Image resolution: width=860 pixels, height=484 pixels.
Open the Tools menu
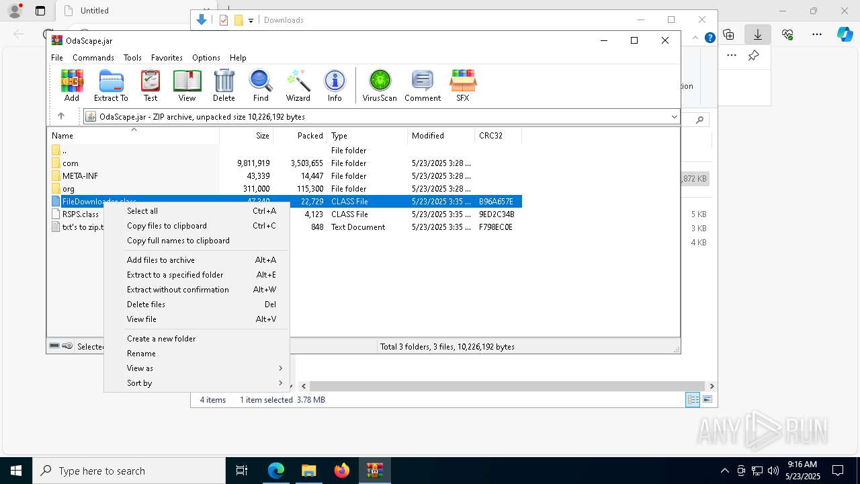[x=132, y=58]
